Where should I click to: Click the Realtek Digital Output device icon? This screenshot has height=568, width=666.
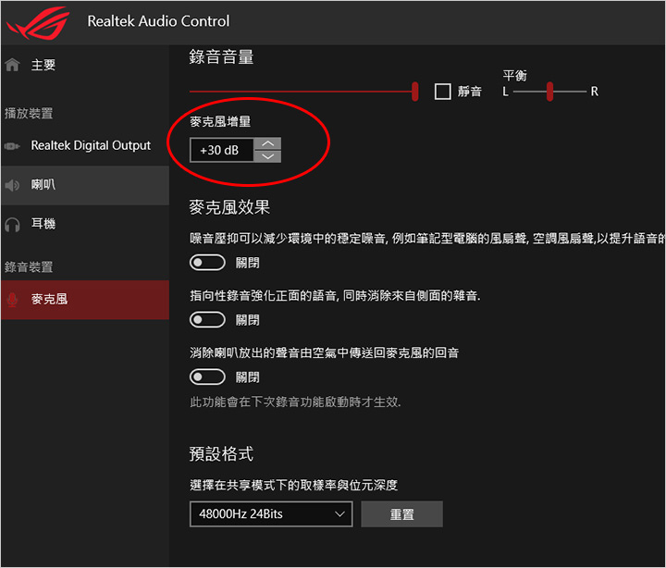point(12,146)
